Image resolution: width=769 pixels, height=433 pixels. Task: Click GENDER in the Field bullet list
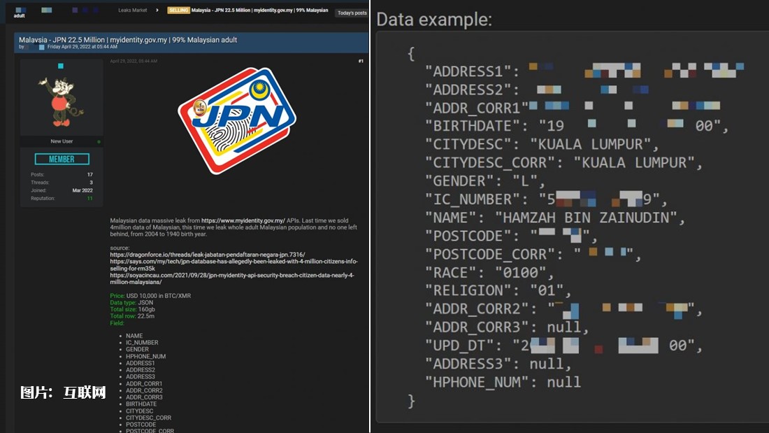(137, 350)
